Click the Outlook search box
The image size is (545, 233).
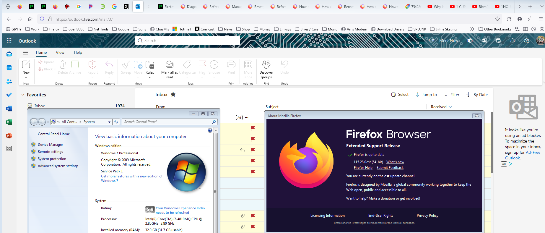(188, 41)
